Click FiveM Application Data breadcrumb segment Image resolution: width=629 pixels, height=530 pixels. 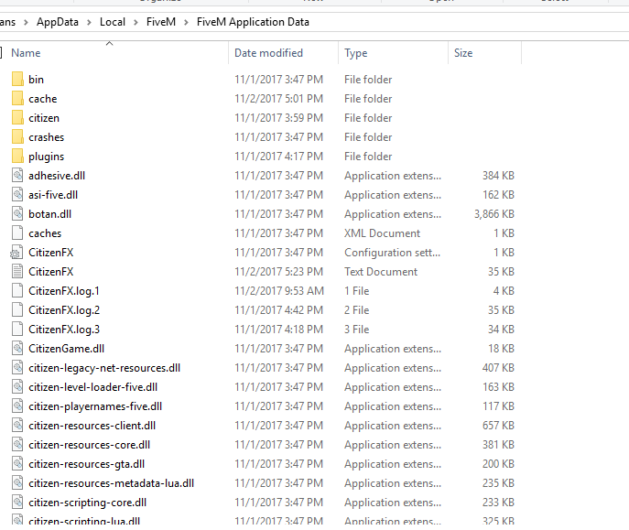[253, 22]
